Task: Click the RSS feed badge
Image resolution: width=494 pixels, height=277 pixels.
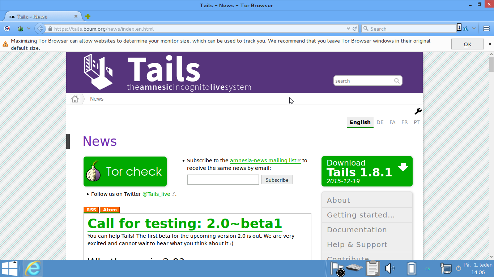Action: [91, 210]
